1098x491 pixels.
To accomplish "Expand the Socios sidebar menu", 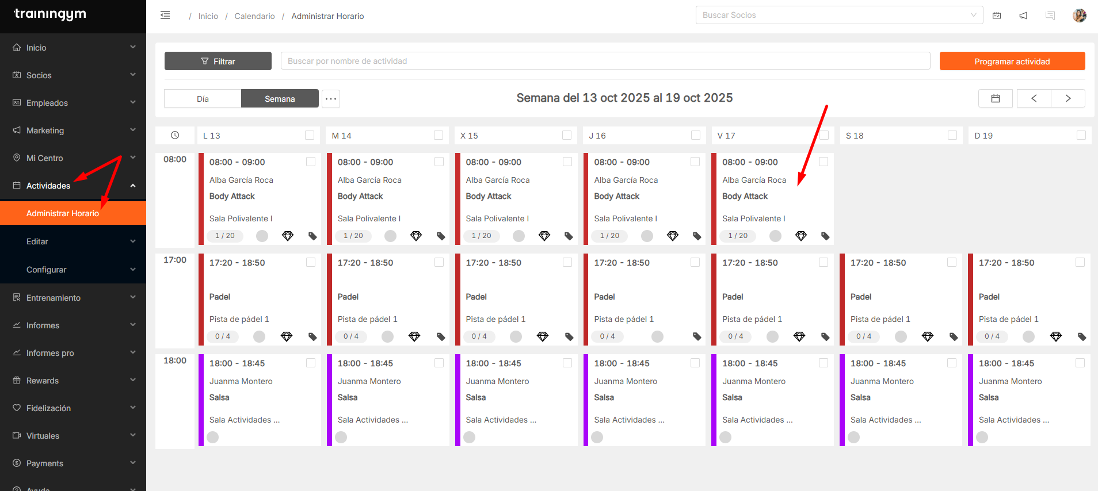I will pos(73,75).
